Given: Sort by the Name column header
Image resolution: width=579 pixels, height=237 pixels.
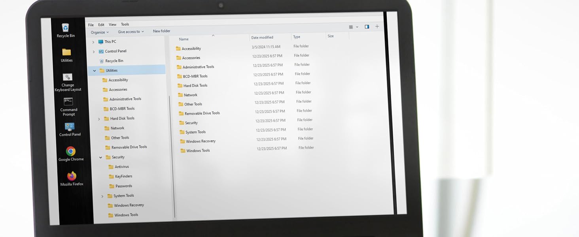Looking at the screenshot, I should (184, 39).
